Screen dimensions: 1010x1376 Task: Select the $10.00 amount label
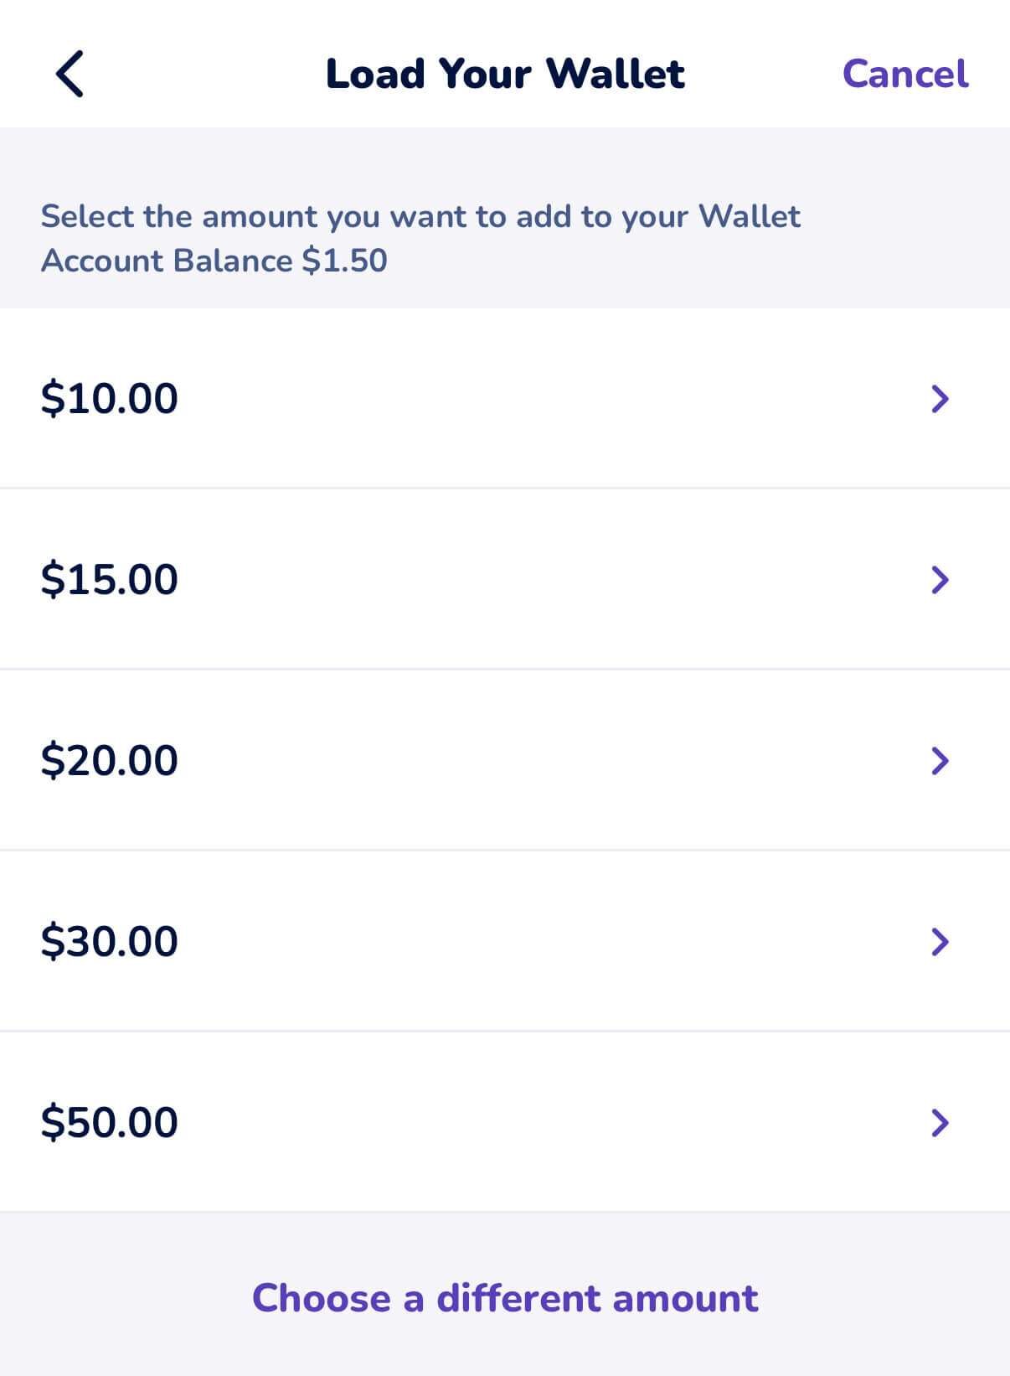pyautogui.click(x=110, y=399)
